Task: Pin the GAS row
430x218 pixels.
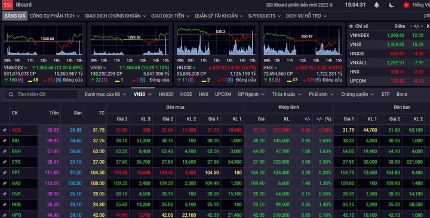Action: pos(5,183)
